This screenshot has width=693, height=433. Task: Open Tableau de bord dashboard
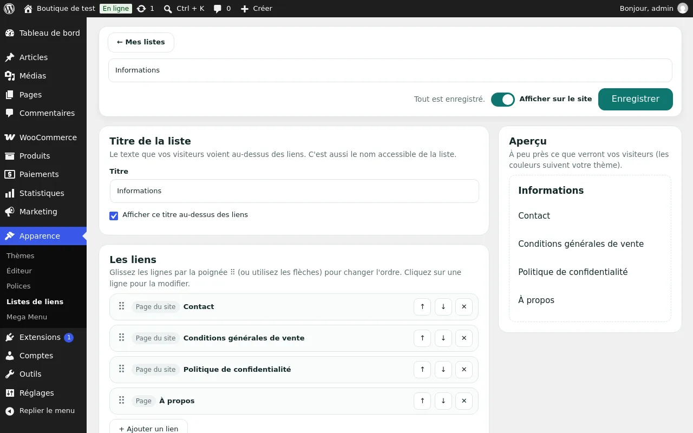coord(43,33)
